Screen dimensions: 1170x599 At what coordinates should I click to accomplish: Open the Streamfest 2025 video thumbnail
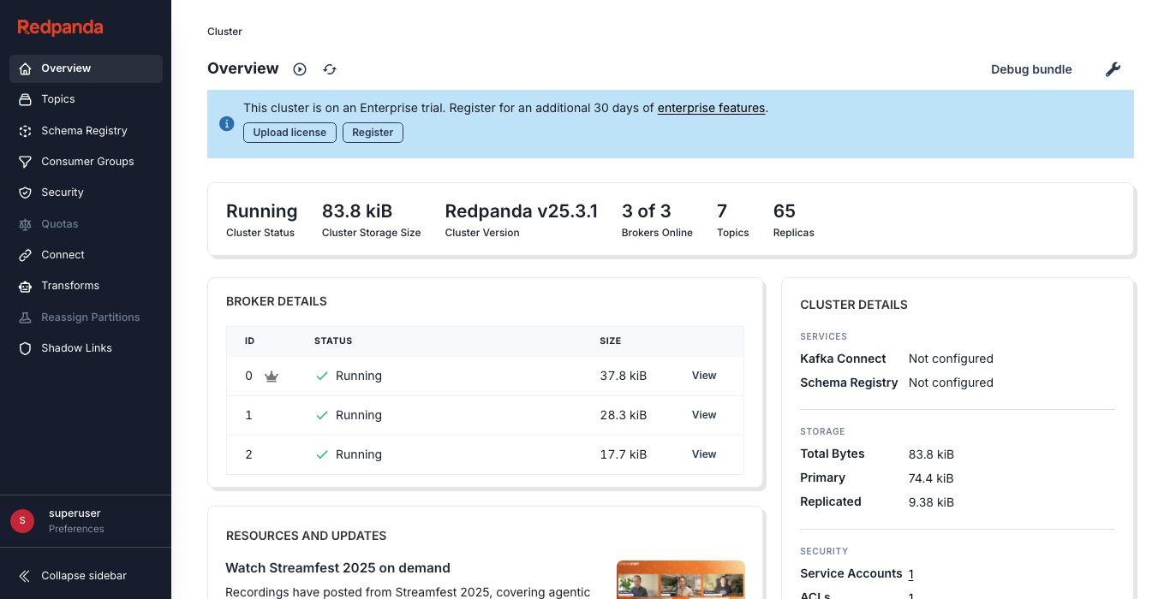pyautogui.click(x=680, y=580)
